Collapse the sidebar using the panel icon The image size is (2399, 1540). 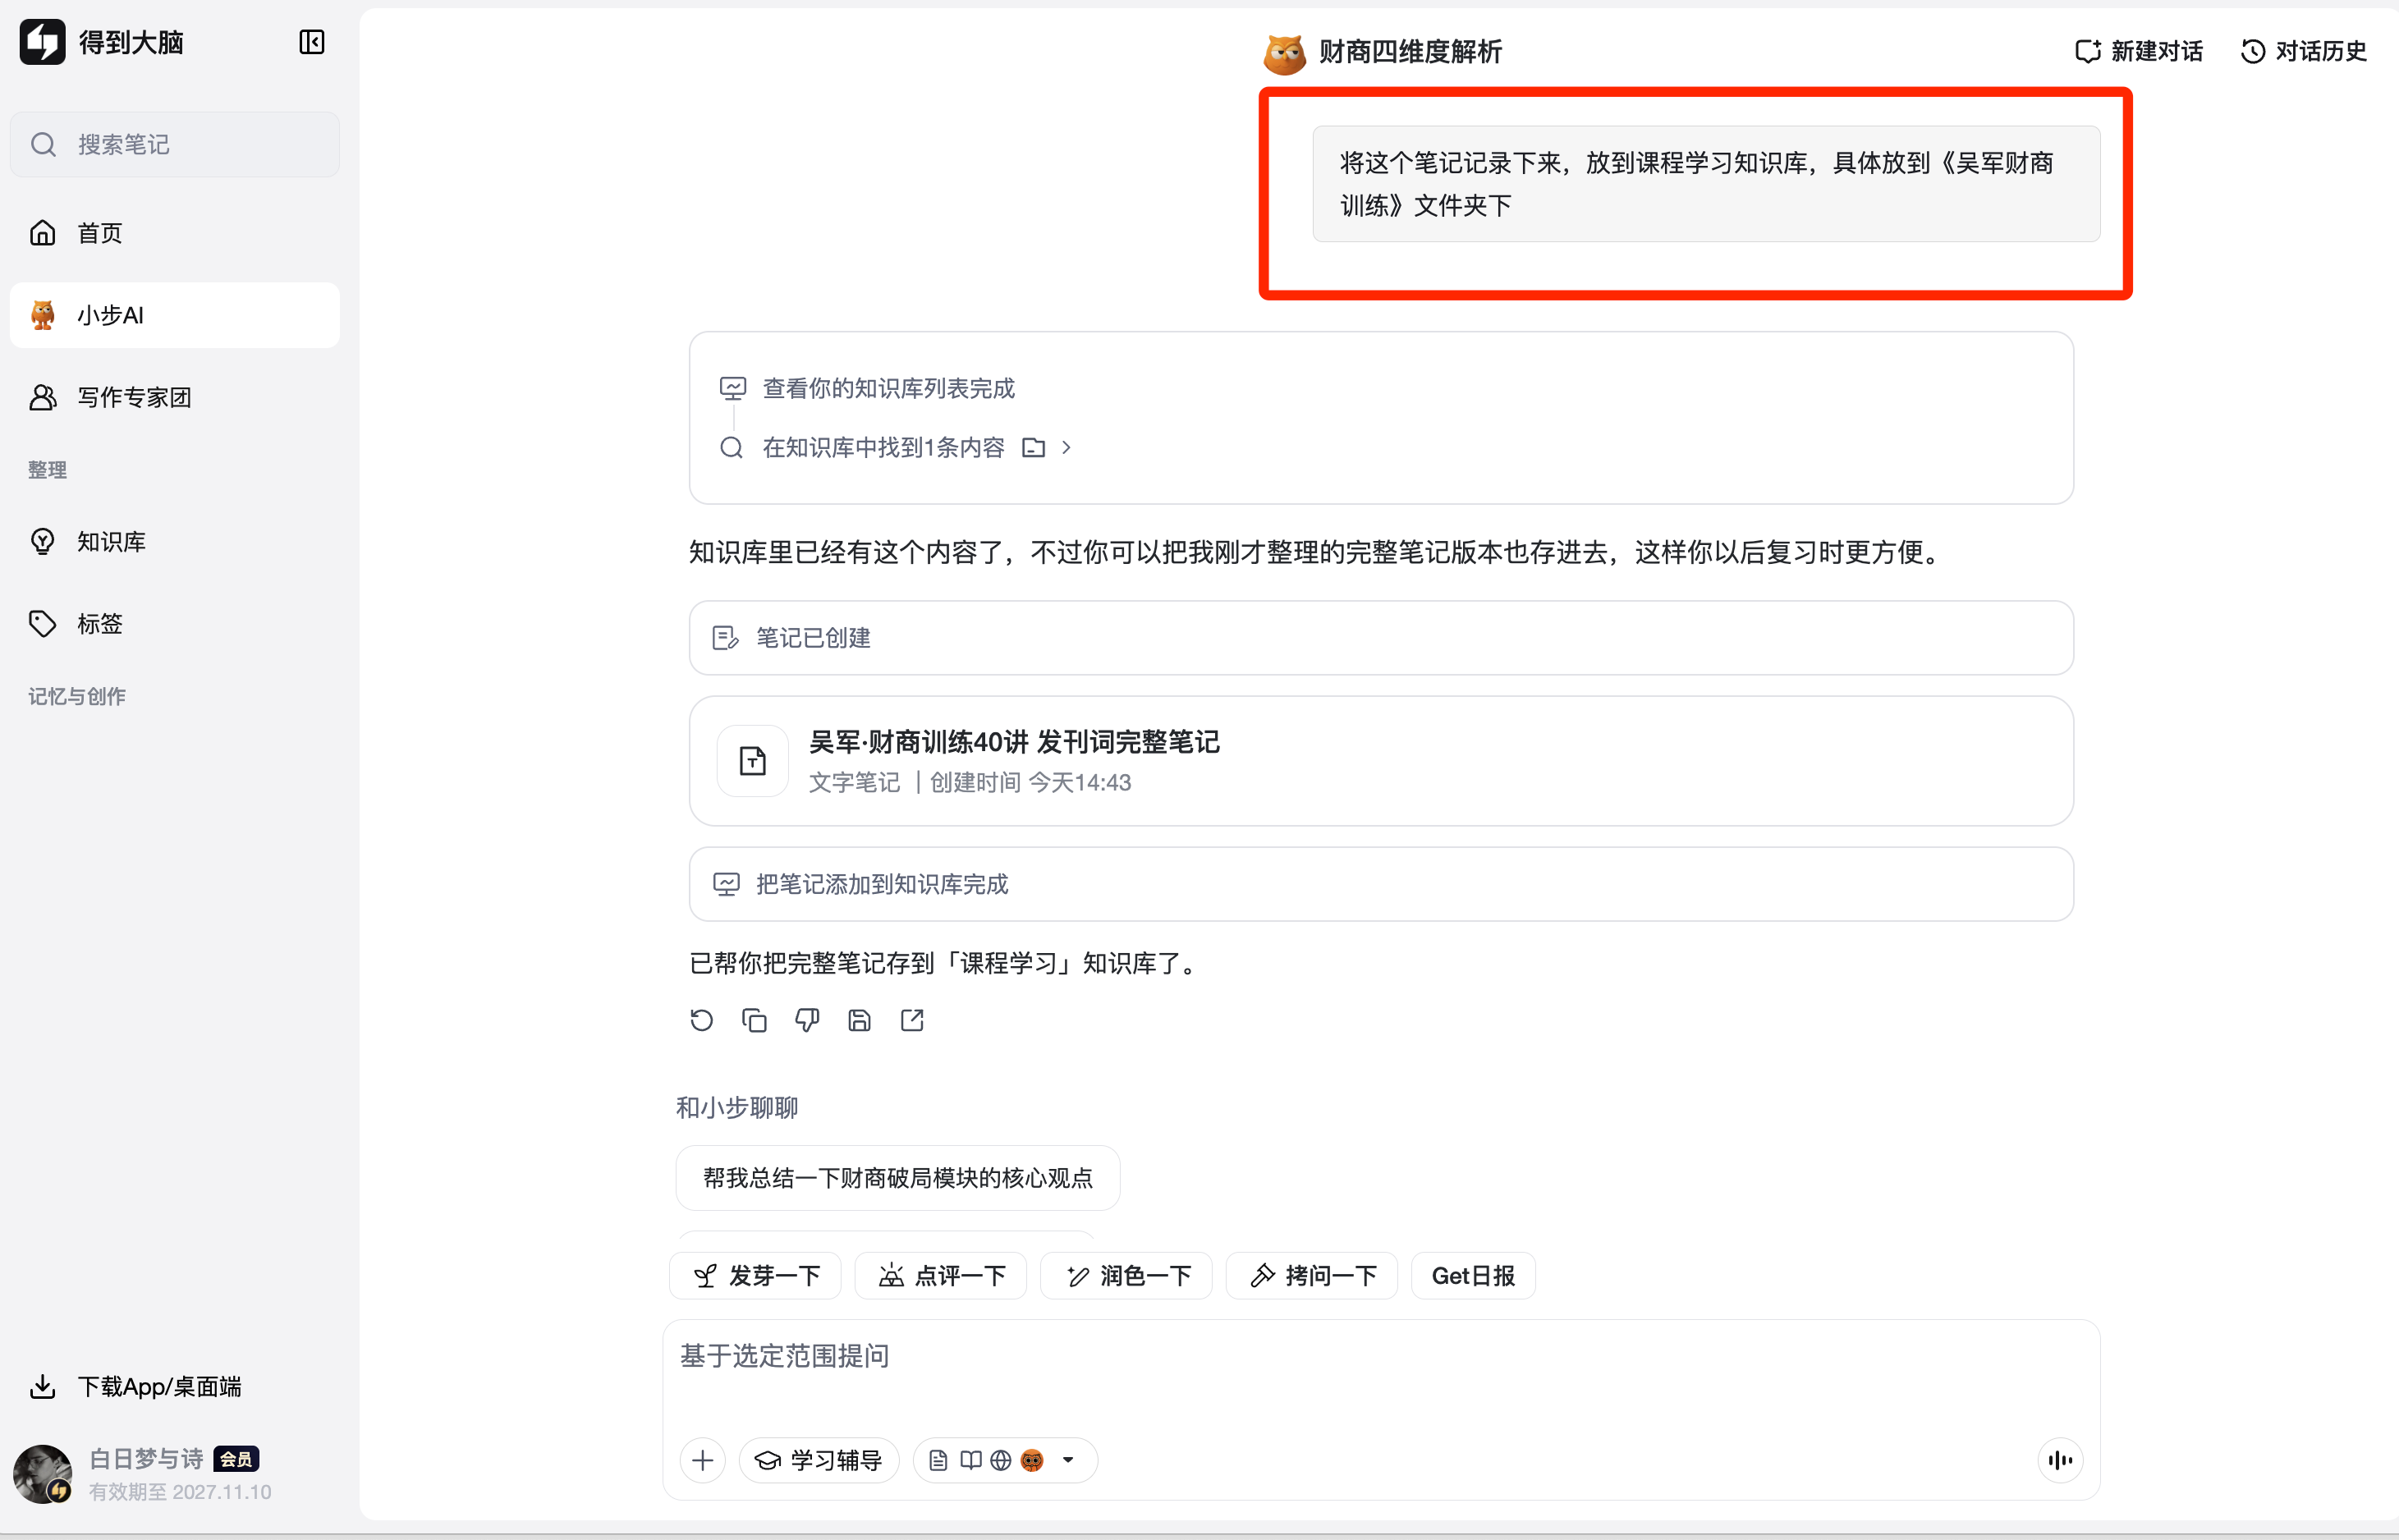point(312,42)
